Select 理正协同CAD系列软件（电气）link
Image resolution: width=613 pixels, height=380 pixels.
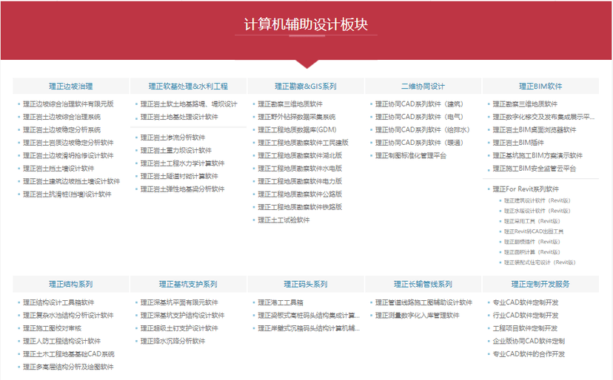point(420,117)
